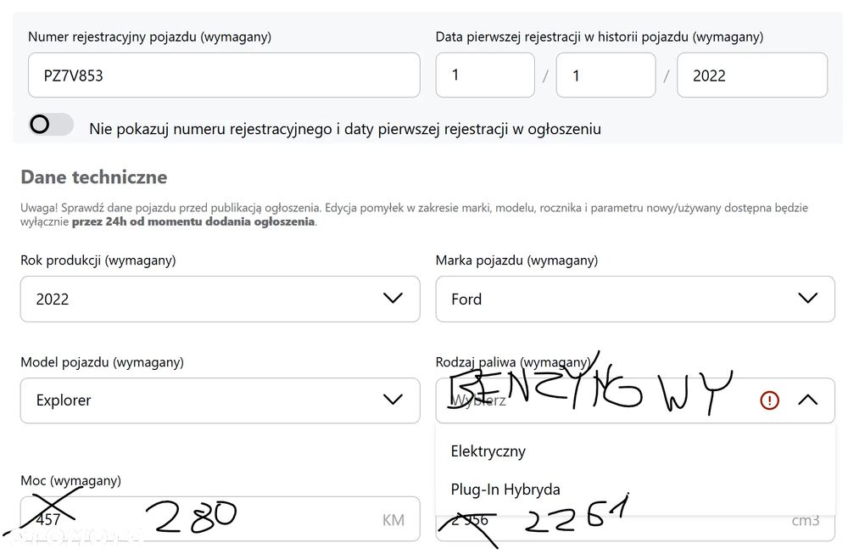Screen dimensions: 848x554
Task: Click the red error icon in fuel type field
Action: (769, 400)
